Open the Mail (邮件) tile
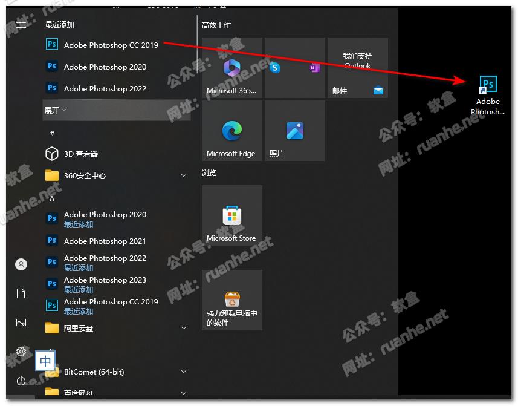 [x=358, y=68]
